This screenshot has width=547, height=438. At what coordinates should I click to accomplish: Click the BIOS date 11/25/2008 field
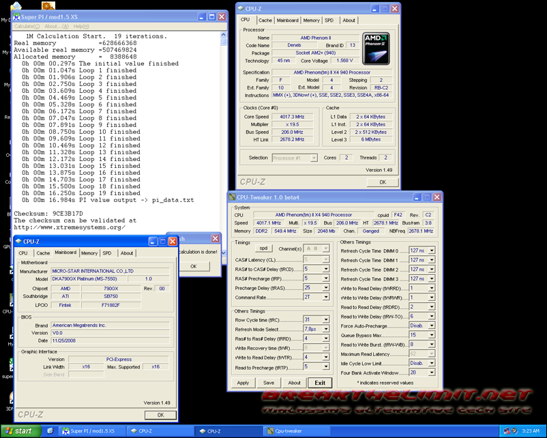point(110,340)
